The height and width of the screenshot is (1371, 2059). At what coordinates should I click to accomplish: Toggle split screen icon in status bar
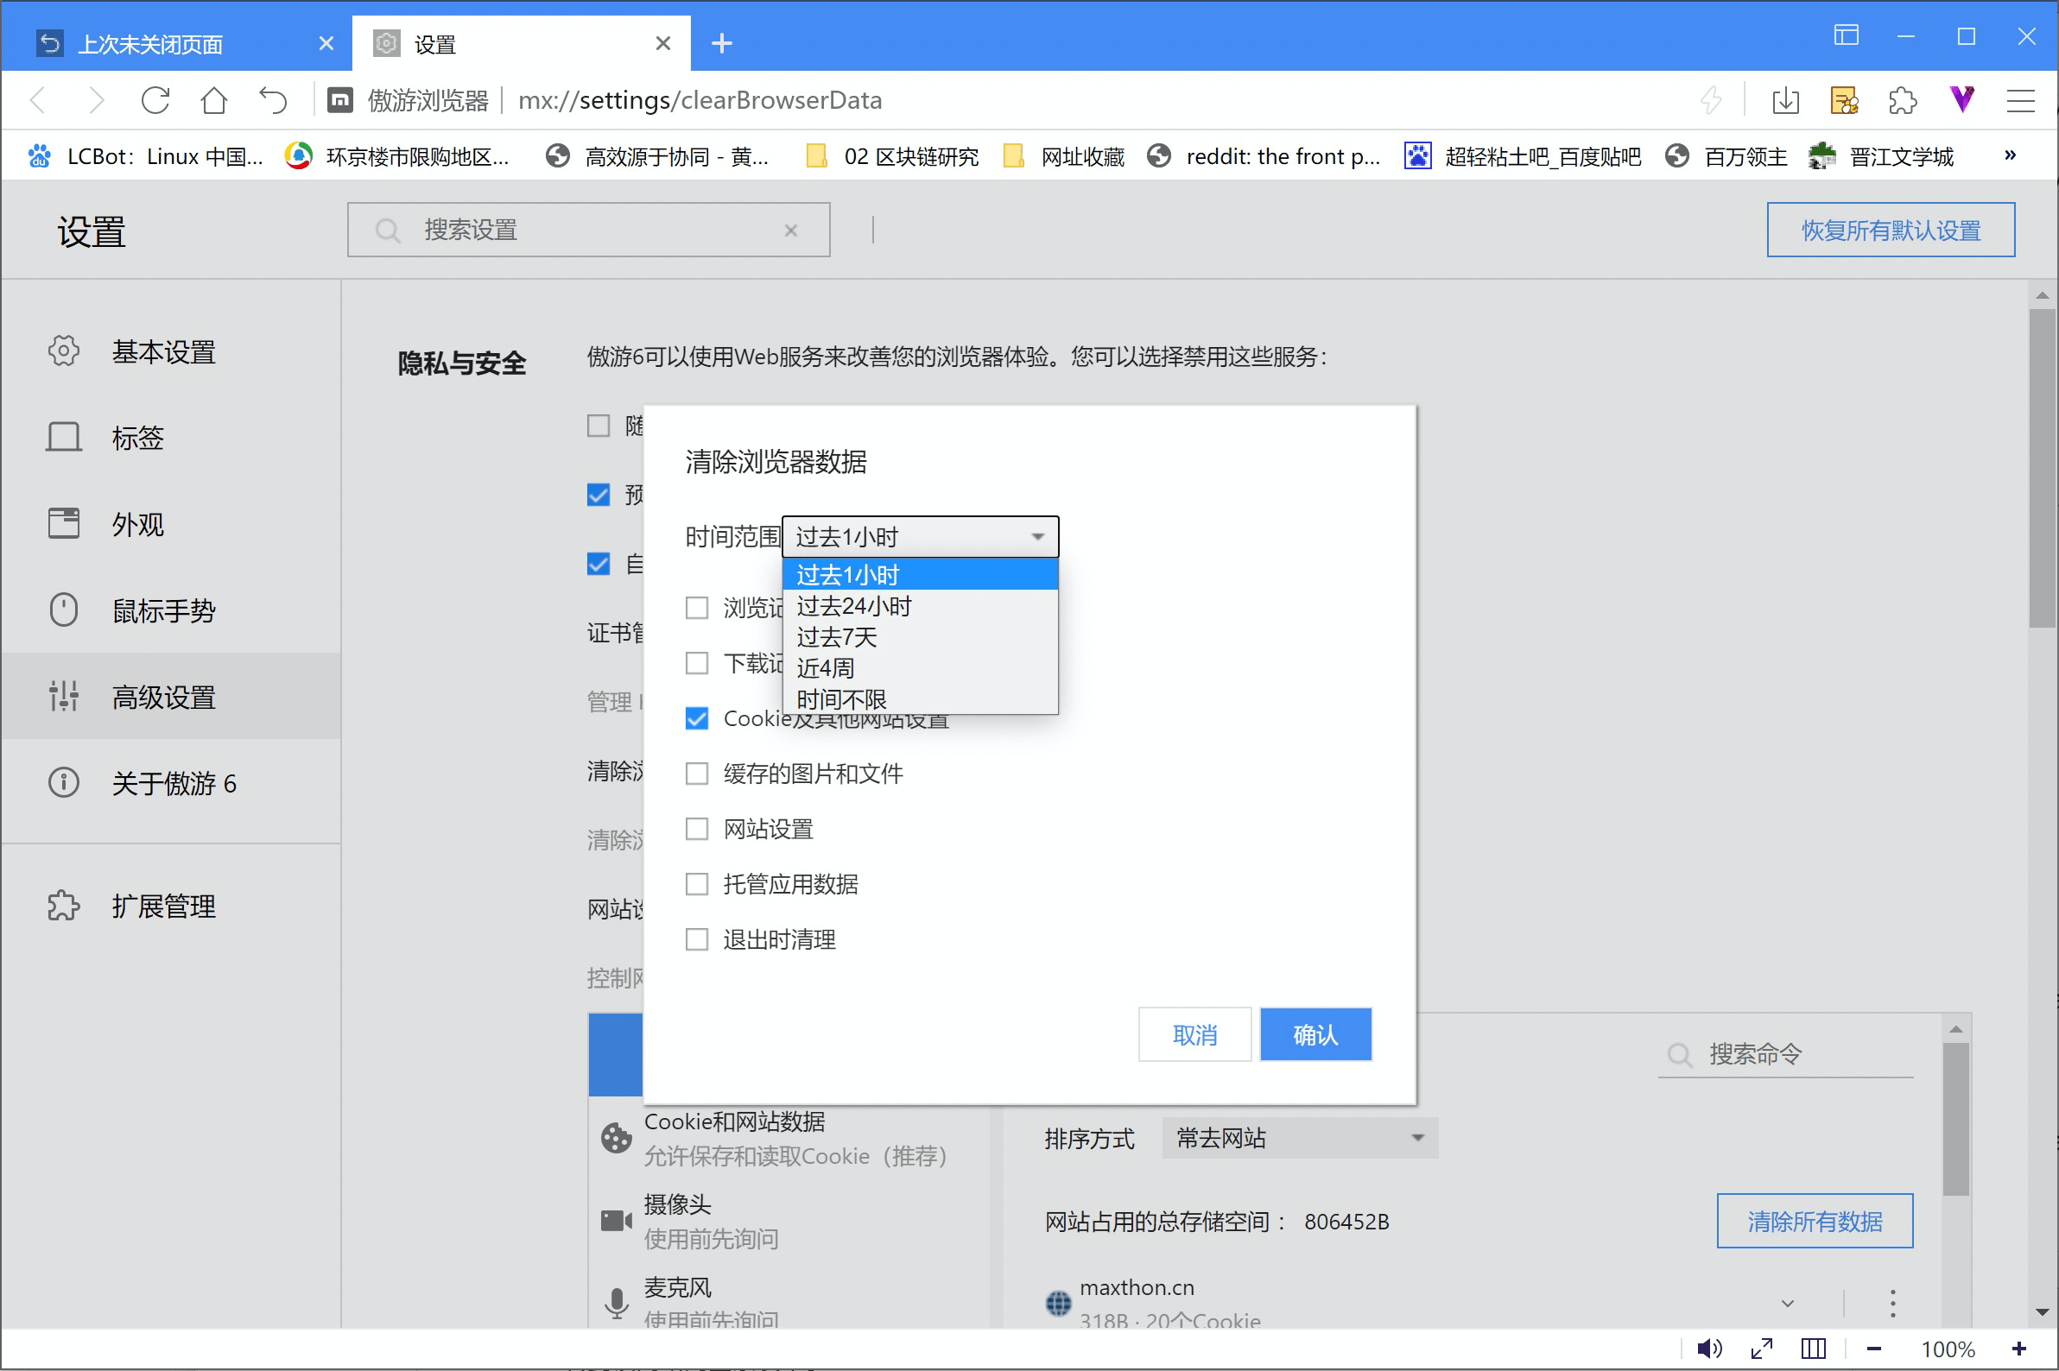pyautogui.click(x=1813, y=1349)
